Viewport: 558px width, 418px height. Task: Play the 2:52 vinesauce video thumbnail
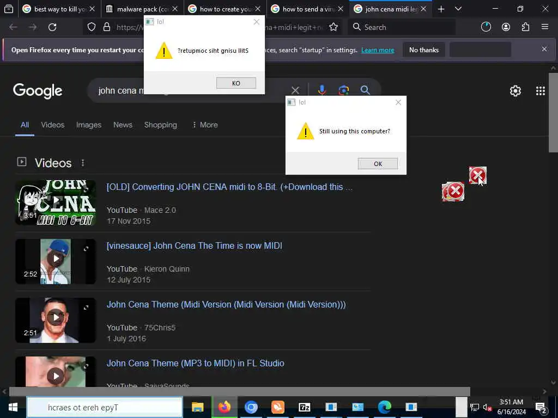(56, 261)
